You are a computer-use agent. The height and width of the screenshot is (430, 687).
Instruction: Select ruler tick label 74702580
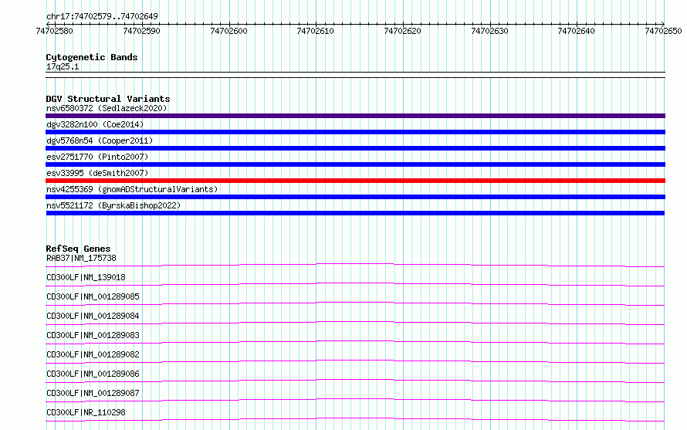click(54, 31)
